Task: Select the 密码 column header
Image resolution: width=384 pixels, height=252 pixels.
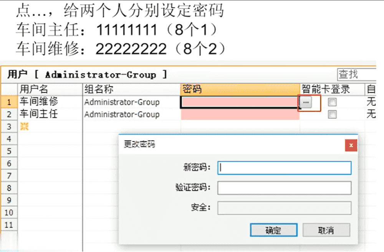Action: coord(240,90)
